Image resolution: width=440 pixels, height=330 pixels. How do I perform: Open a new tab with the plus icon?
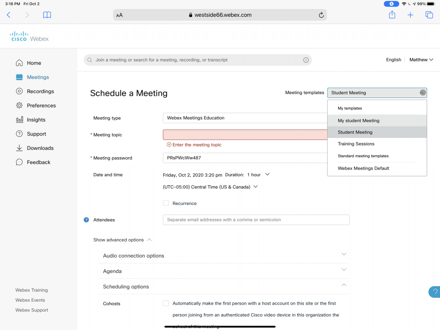click(410, 15)
